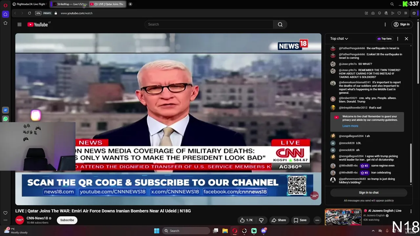420x236 pixels.
Task: Reload the current YouTube page
Action: tap(30, 13)
